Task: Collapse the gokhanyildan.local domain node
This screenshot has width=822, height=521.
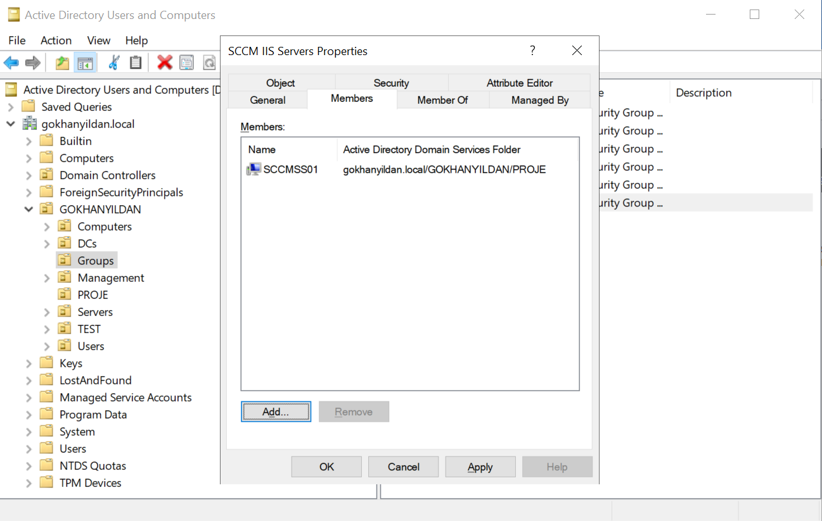Action: [x=11, y=124]
